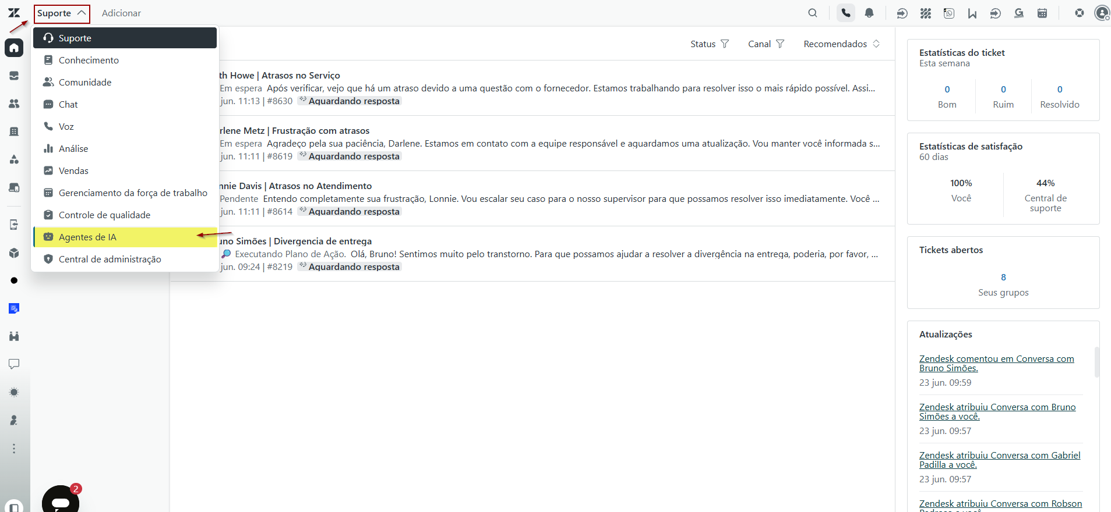
Task: Click the Zendesk logo
Action: click(x=14, y=13)
